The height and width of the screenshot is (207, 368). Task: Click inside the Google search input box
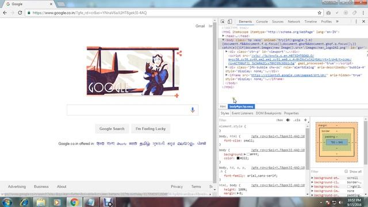click(x=132, y=110)
